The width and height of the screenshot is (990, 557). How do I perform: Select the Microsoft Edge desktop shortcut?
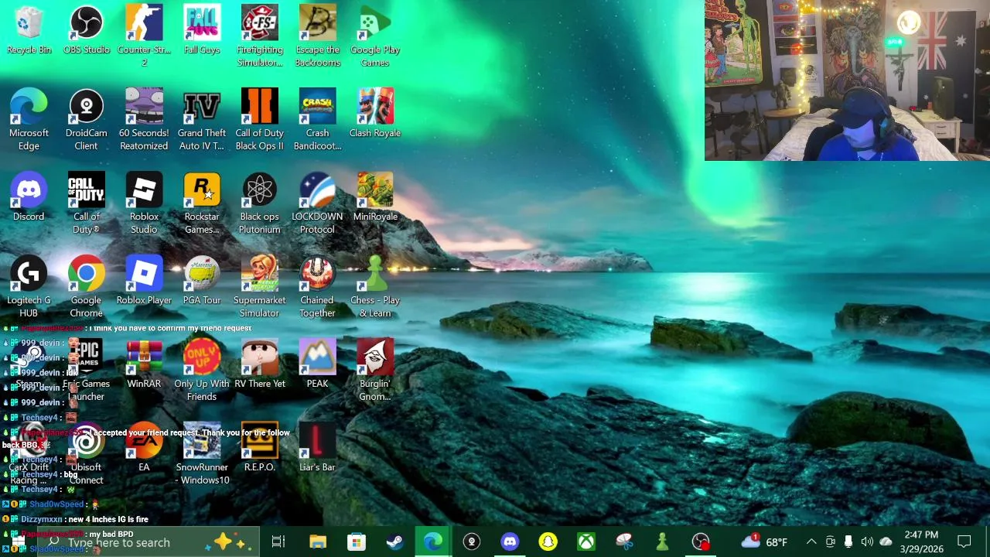click(29, 120)
